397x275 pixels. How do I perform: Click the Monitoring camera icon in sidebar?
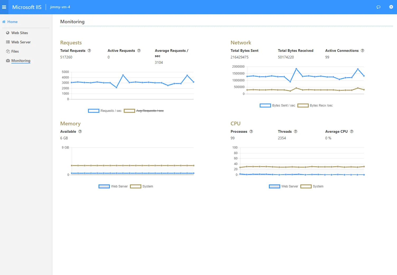[7, 61]
